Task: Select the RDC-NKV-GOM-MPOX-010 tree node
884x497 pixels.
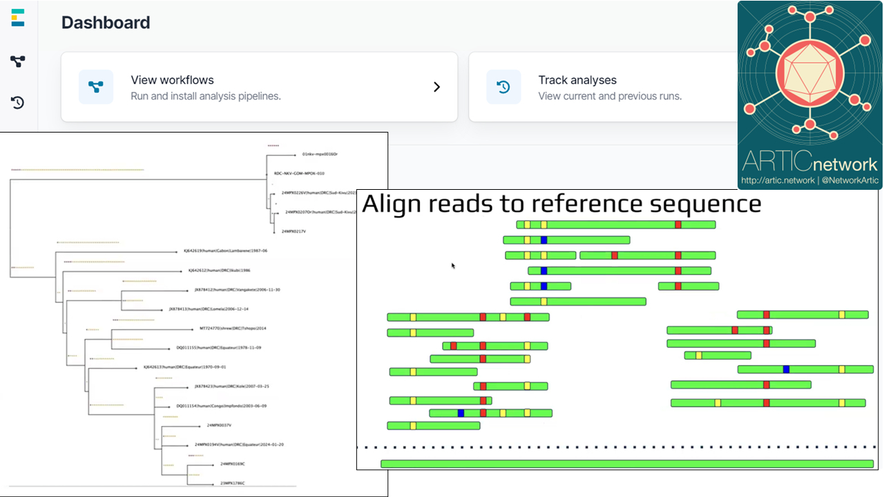Action: [x=299, y=173]
